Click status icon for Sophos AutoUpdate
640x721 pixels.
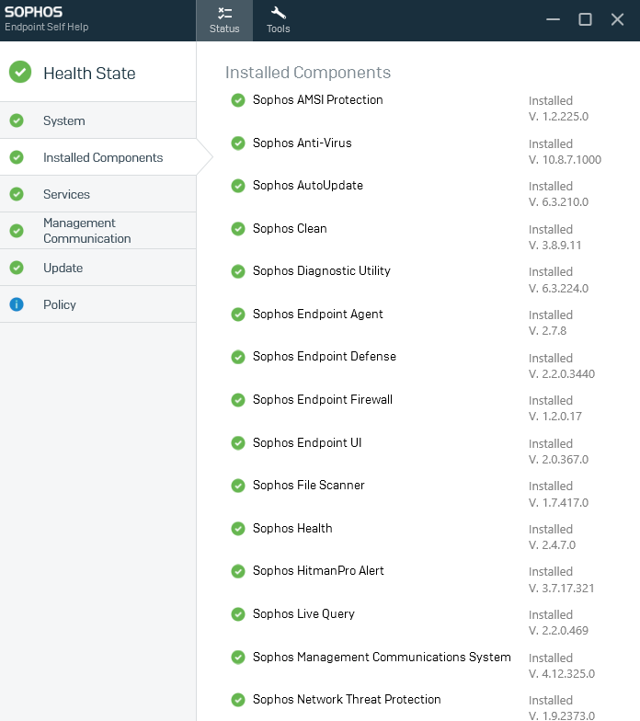click(x=238, y=186)
